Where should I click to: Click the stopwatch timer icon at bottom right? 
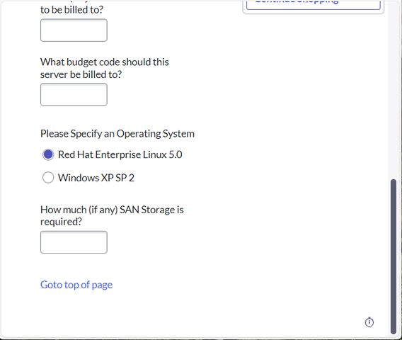tap(369, 322)
